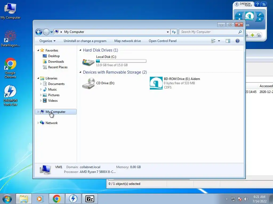Click the Refresh button beside address bar
Screen dimensions: 273x204
[174, 32]
